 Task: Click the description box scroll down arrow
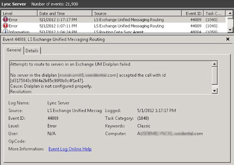click(214, 91)
